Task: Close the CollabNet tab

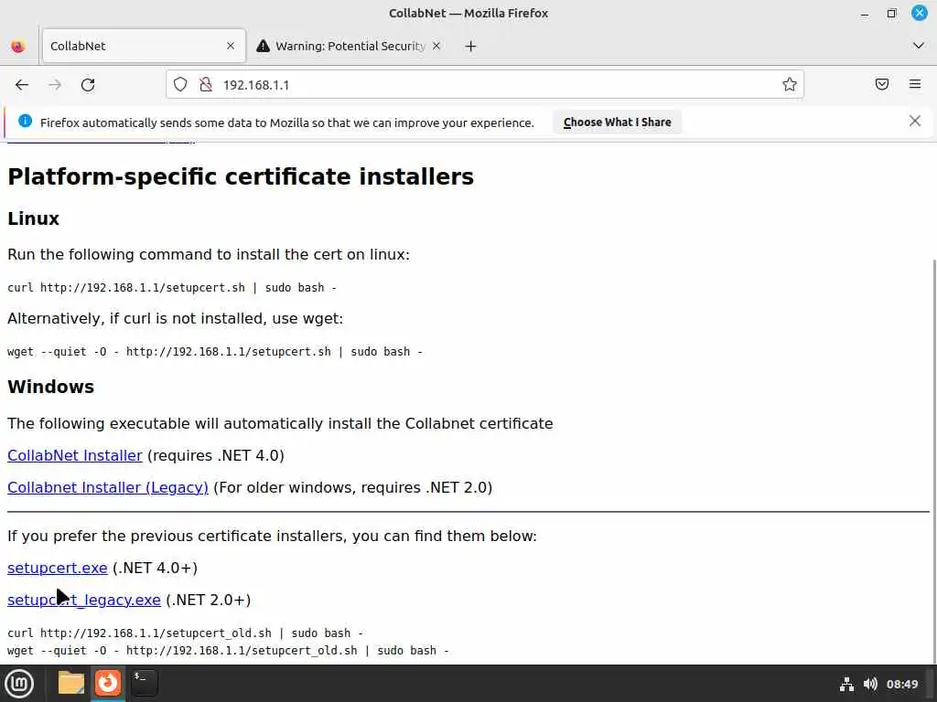Action: 230,46
